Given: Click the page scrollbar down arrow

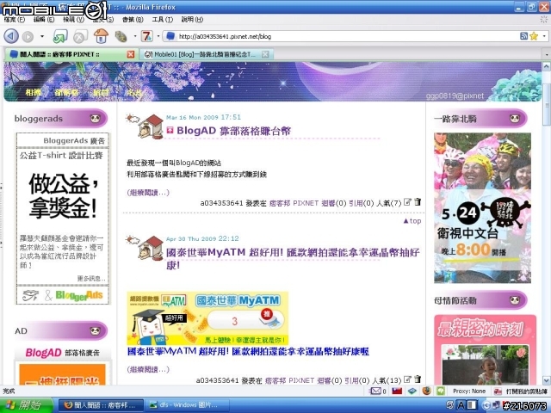Looking at the screenshot, I should coord(547,380).
